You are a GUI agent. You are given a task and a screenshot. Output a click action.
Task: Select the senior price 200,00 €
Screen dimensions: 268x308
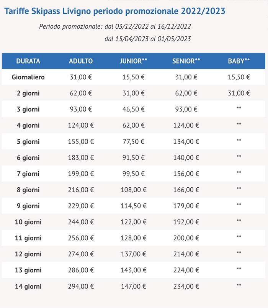click(x=186, y=238)
